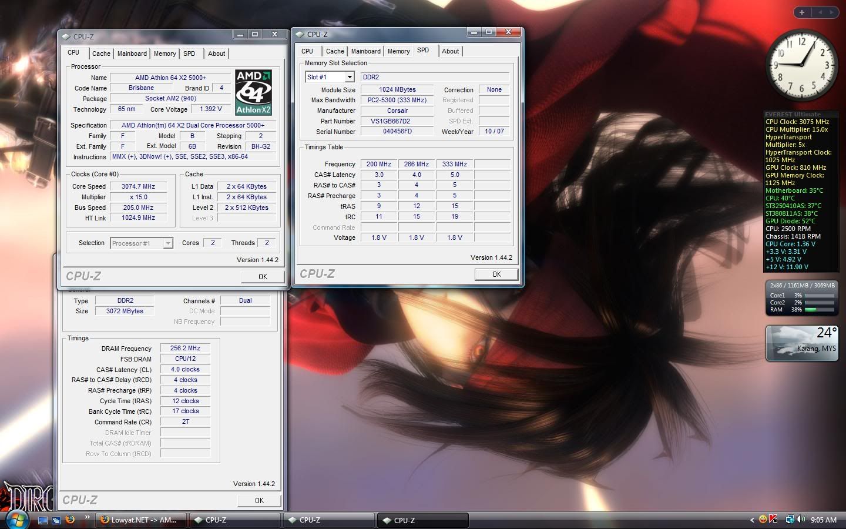Click the Manufacturer field Corsair

click(x=397, y=111)
